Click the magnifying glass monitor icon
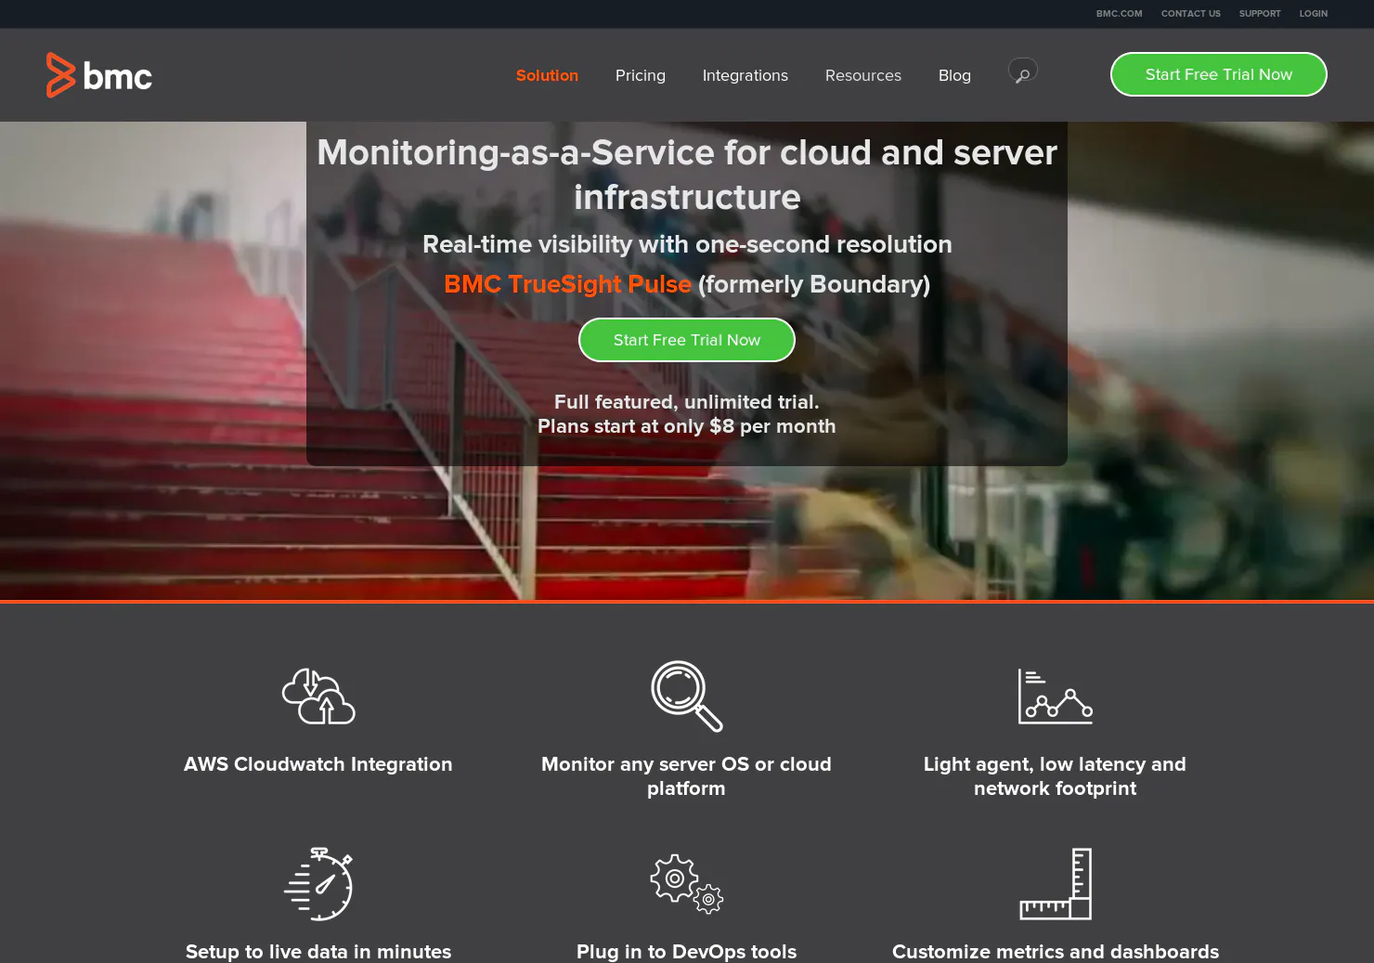Image resolution: width=1374 pixels, height=963 pixels. pos(686,696)
